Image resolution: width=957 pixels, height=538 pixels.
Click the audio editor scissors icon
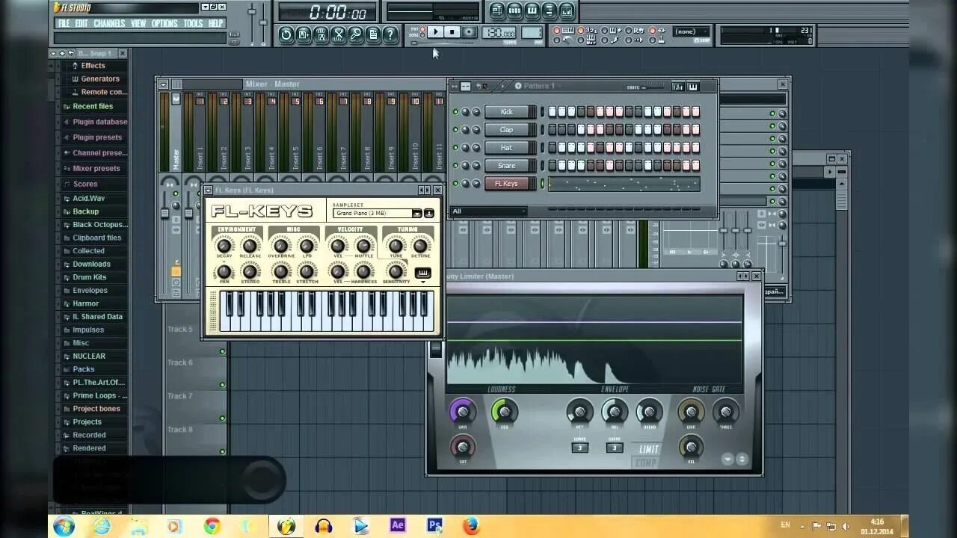[x=338, y=34]
